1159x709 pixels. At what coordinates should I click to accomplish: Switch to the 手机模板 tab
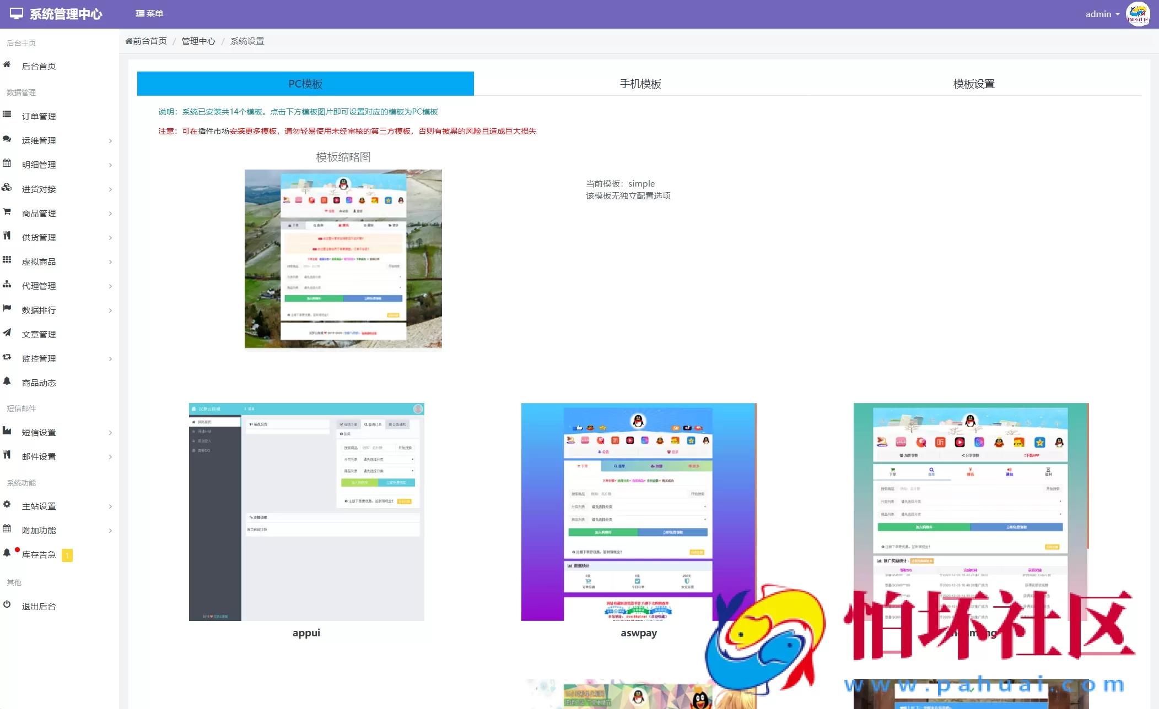[x=640, y=84]
